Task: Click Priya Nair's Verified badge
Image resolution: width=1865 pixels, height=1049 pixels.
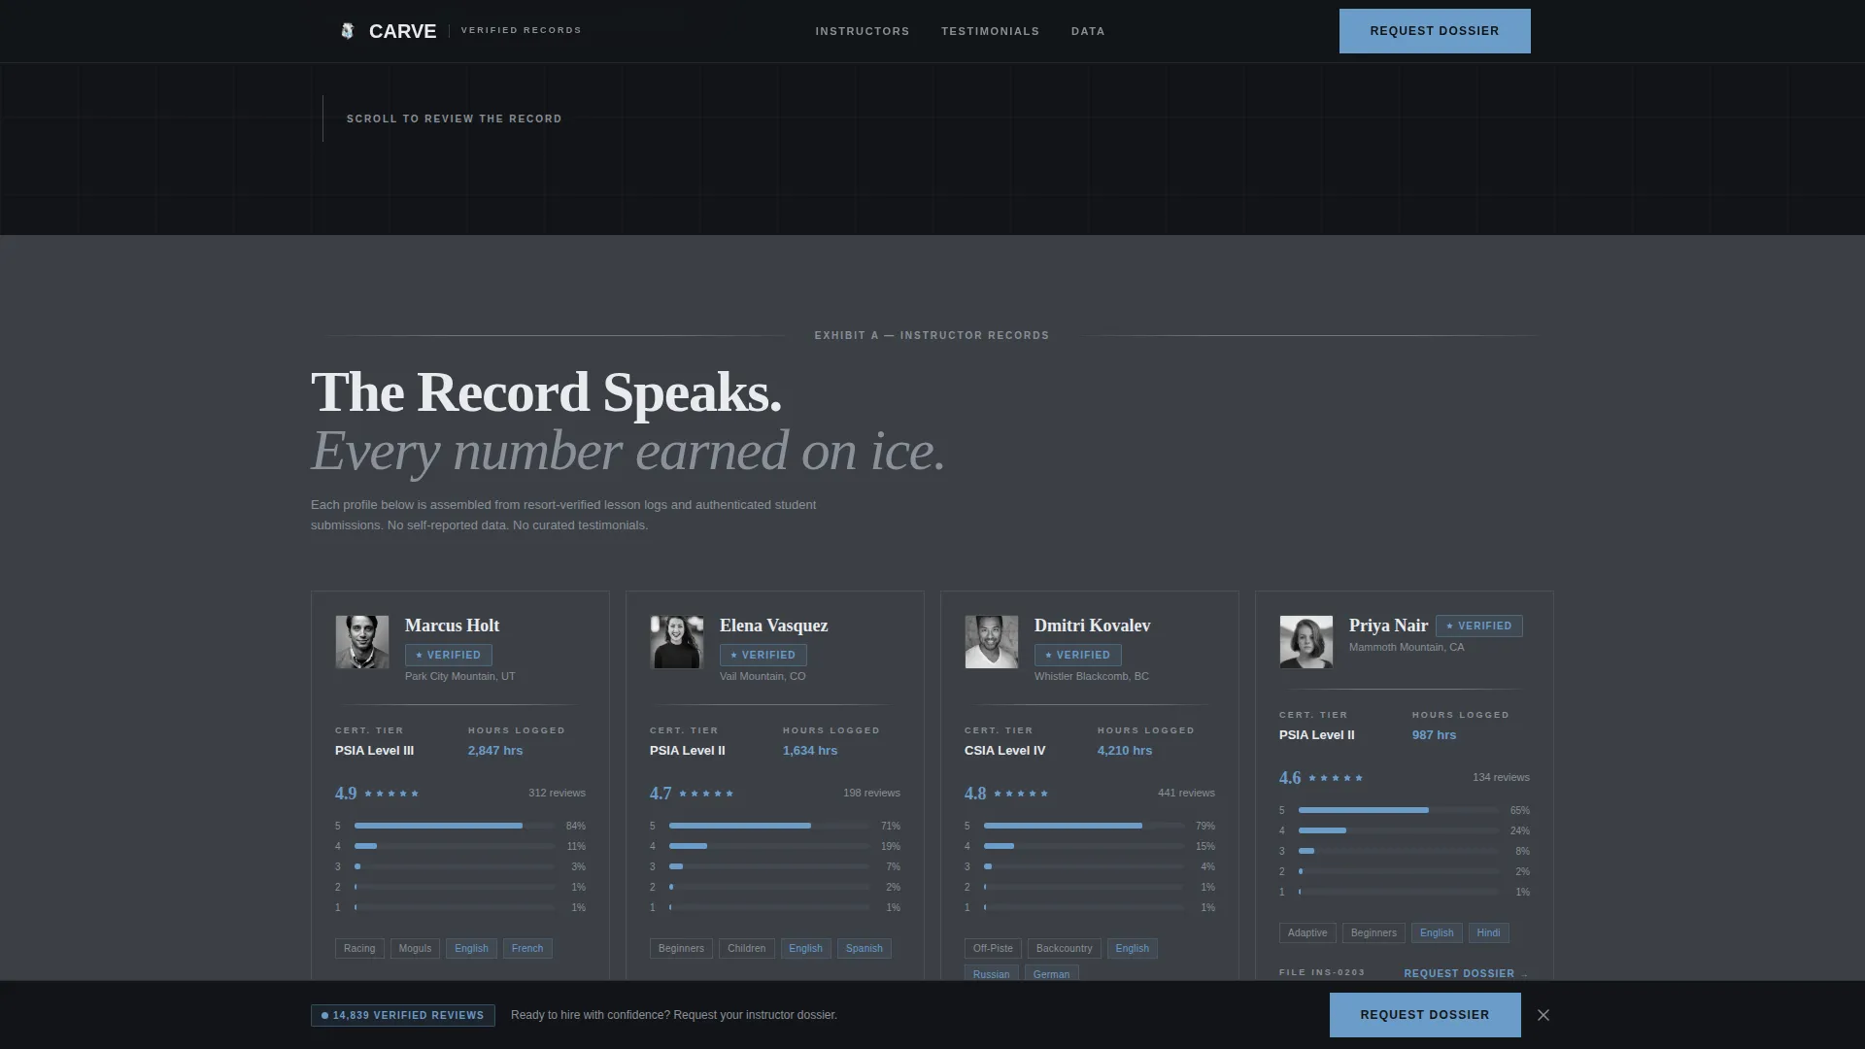Action: click(1479, 626)
